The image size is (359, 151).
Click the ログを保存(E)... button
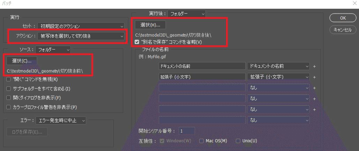point(27,131)
